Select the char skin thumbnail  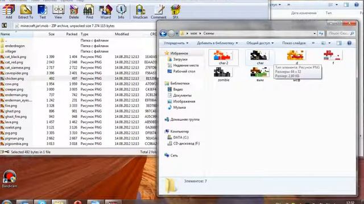point(260,58)
